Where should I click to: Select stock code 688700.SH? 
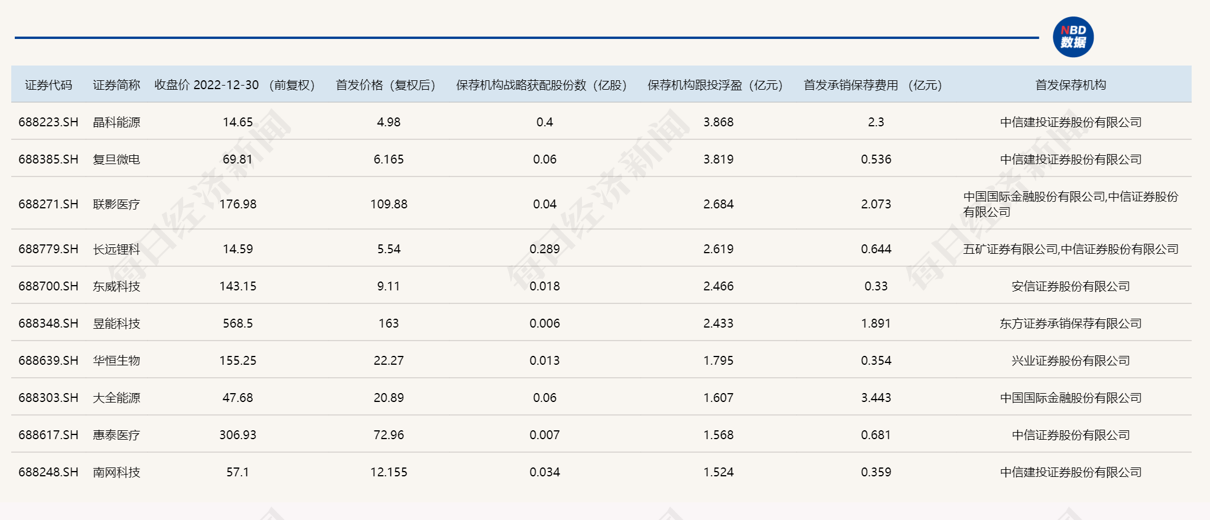48,286
